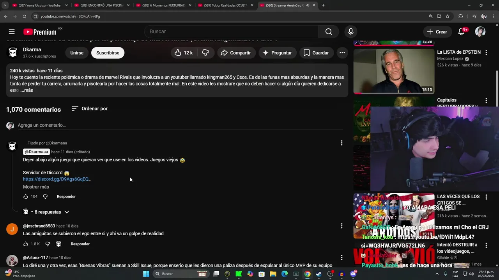Go back in the browser
499x280 pixels.
5,16
